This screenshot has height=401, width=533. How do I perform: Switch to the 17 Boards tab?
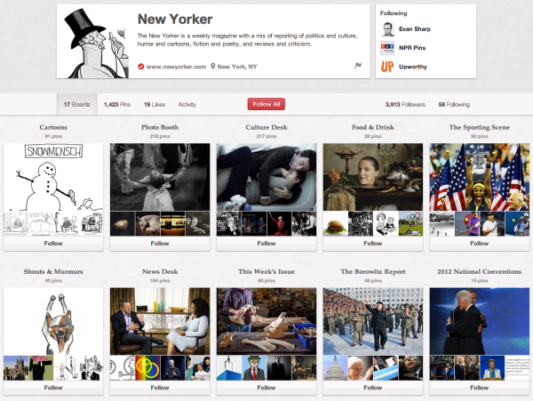pyautogui.click(x=76, y=104)
